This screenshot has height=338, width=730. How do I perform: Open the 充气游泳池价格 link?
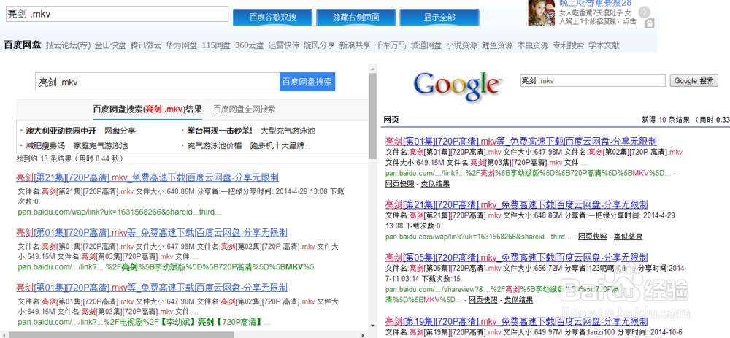tap(215, 146)
